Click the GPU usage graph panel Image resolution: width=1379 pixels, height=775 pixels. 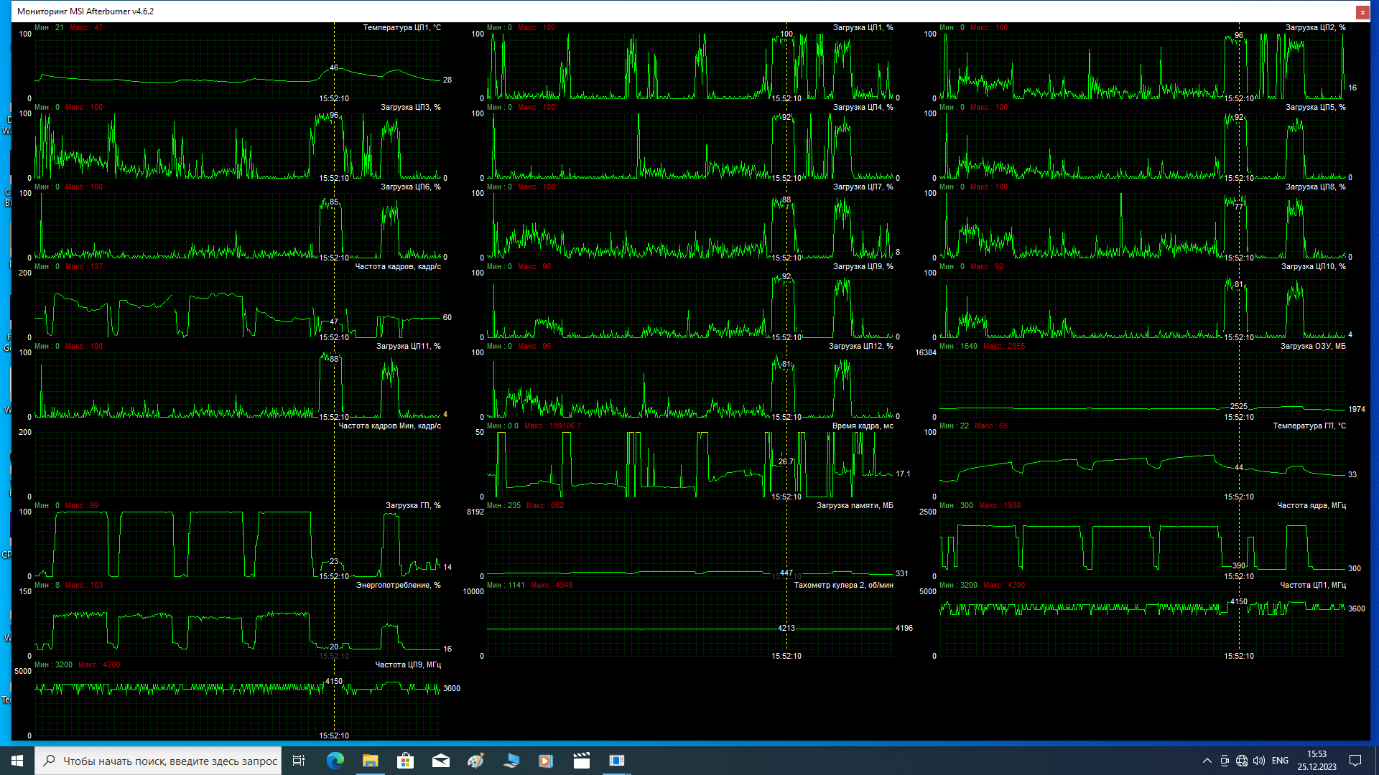pos(237,543)
